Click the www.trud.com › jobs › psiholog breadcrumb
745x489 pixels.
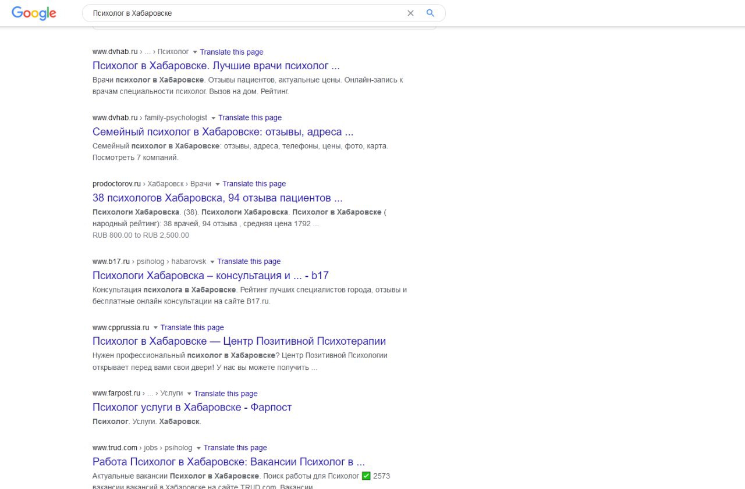[x=143, y=448]
